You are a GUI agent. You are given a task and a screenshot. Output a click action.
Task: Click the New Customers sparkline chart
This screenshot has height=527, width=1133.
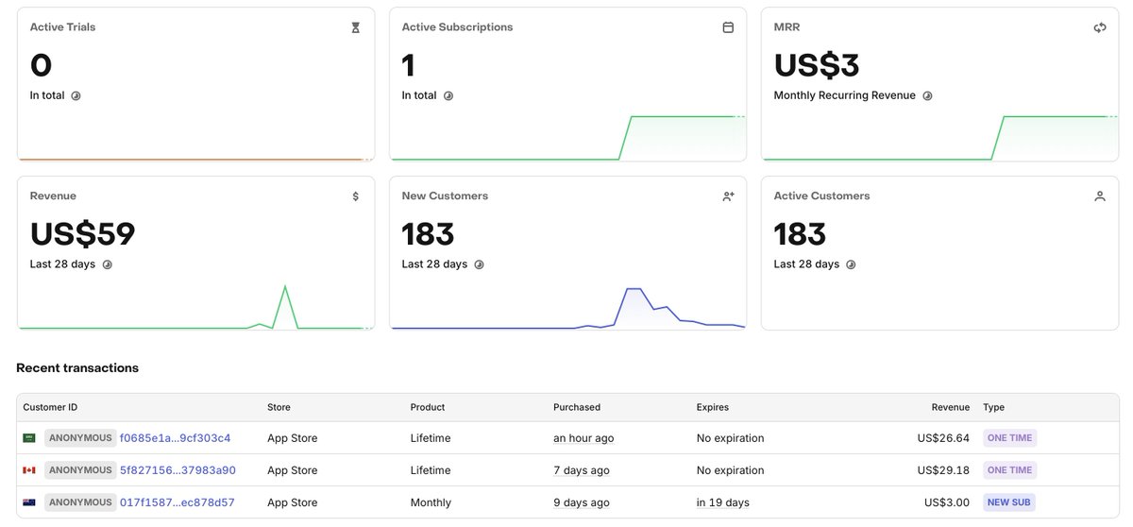(x=567, y=307)
